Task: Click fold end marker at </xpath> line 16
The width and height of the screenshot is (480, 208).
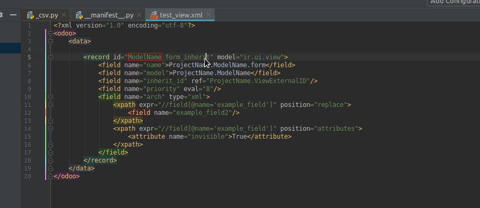Action: pos(50,144)
